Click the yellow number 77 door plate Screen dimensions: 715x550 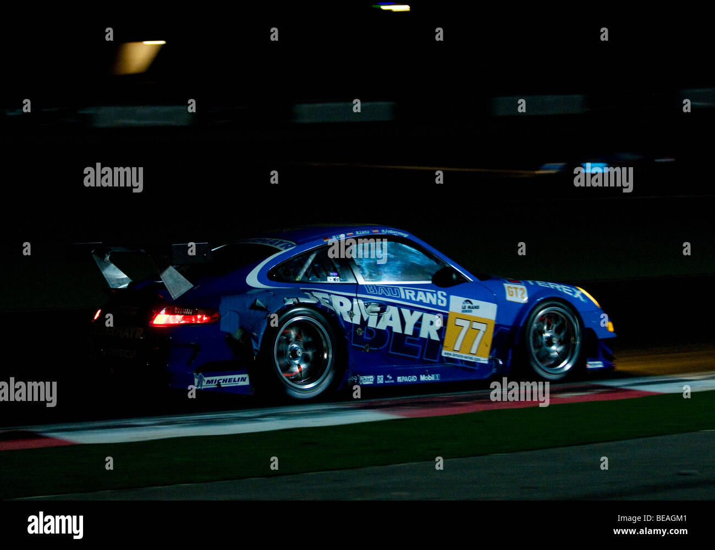[469, 329]
